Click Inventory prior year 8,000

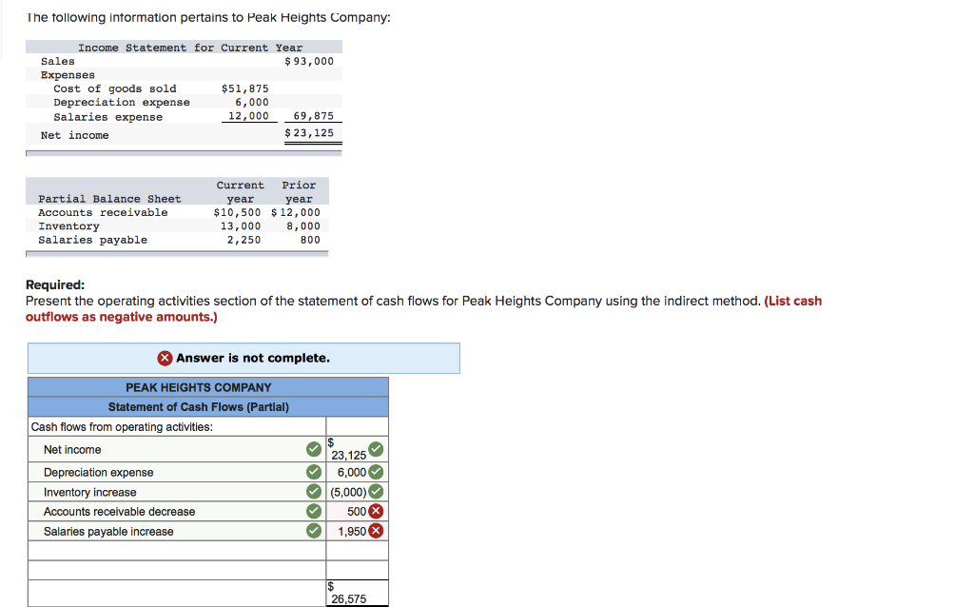tap(303, 226)
